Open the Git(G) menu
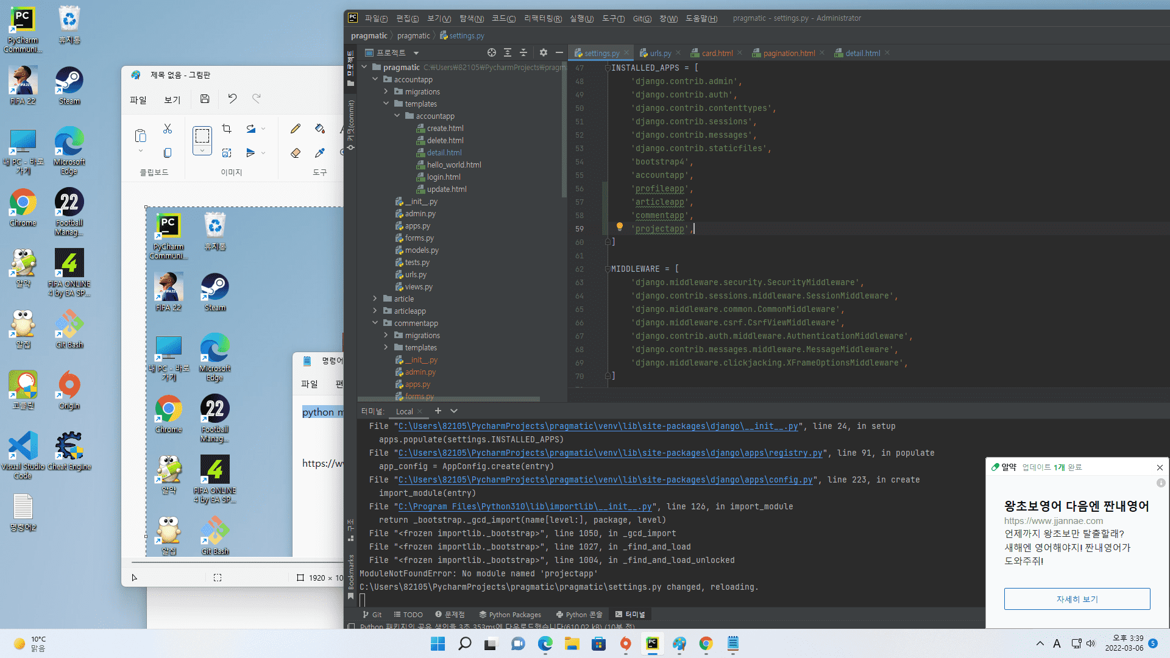This screenshot has width=1170, height=658. [x=642, y=18]
